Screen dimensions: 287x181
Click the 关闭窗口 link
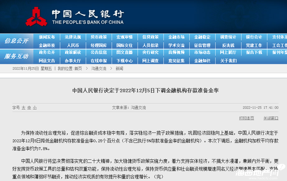pos(271,118)
